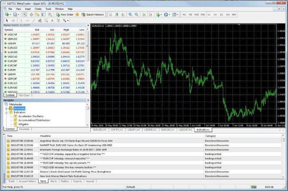
Task: Click the Market Watch vertical scrollbar
Action: pyautogui.click(x=88, y=61)
